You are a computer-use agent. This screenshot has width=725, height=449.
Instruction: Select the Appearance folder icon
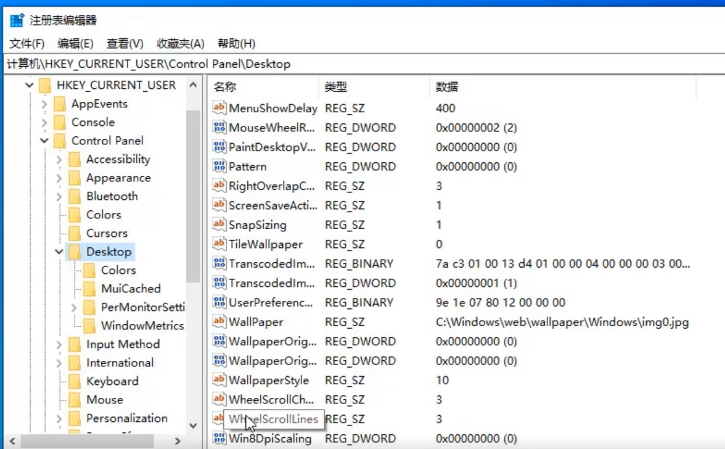click(75, 178)
